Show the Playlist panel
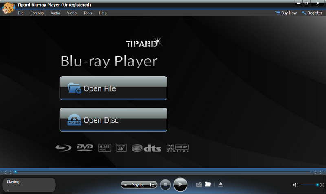The image size is (326, 194). 138,185
